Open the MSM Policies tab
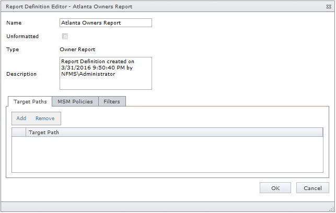Image resolution: width=336 pixels, height=213 pixels. 75,101
